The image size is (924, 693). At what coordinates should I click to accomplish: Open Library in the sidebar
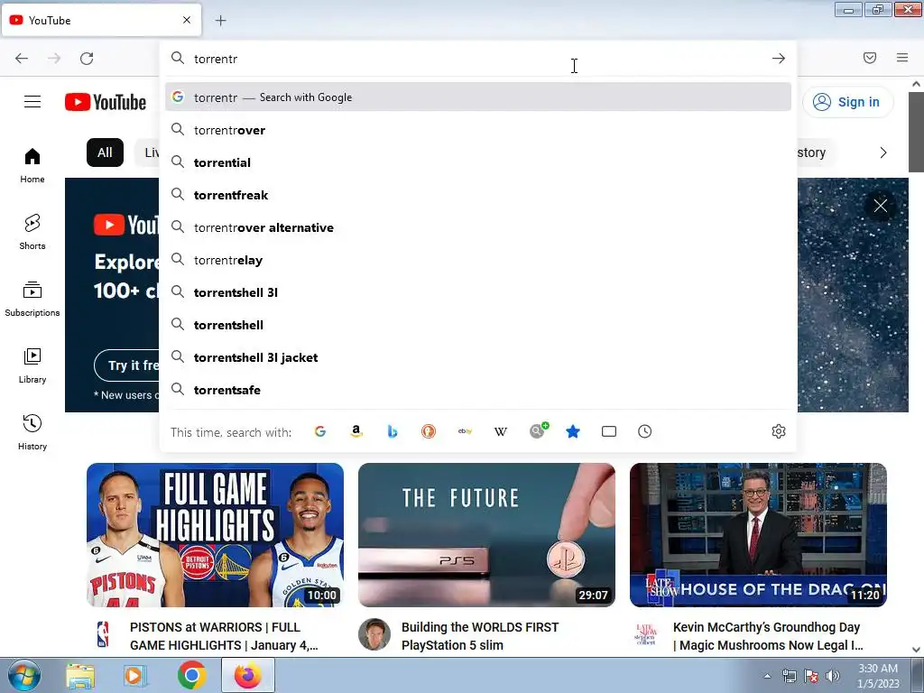(32, 366)
